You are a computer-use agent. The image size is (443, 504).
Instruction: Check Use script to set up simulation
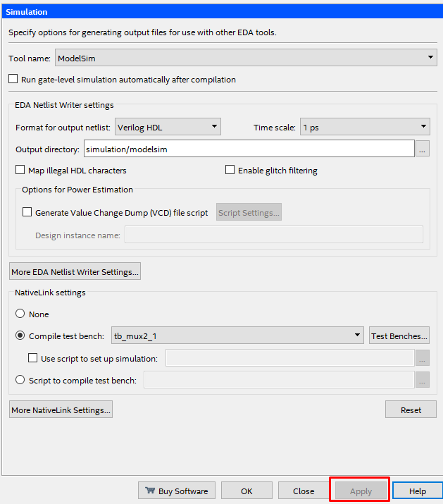click(33, 358)
